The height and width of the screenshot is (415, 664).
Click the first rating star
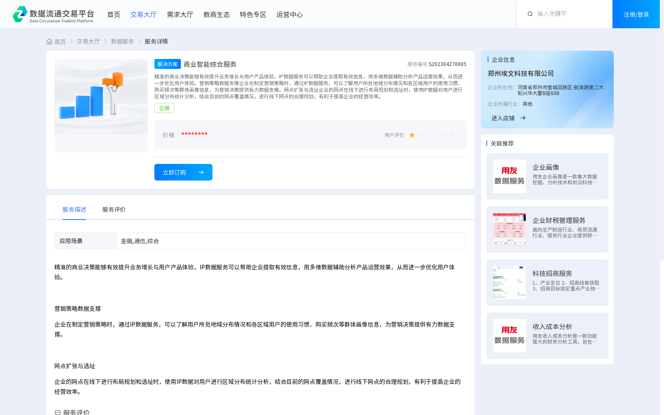(412, 135)
